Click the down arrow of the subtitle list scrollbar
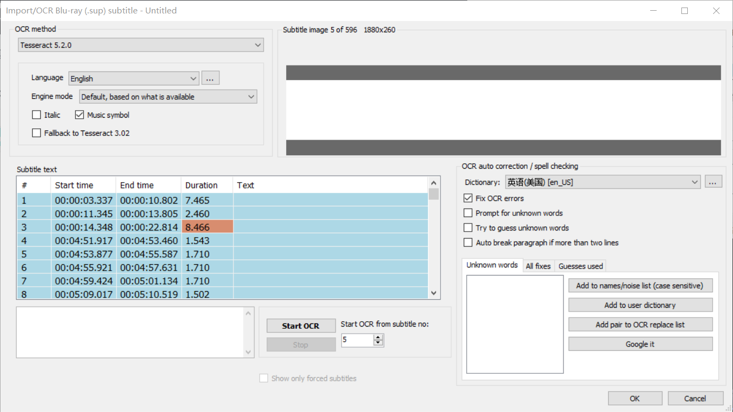Viewport: 733px width, 412px height. point(433,293)
